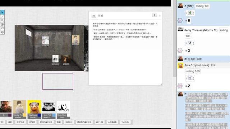This screenshot has width=230, height=129.
Task: Click the first paragraph of the 日記 handout
Action: click(125, 25)
